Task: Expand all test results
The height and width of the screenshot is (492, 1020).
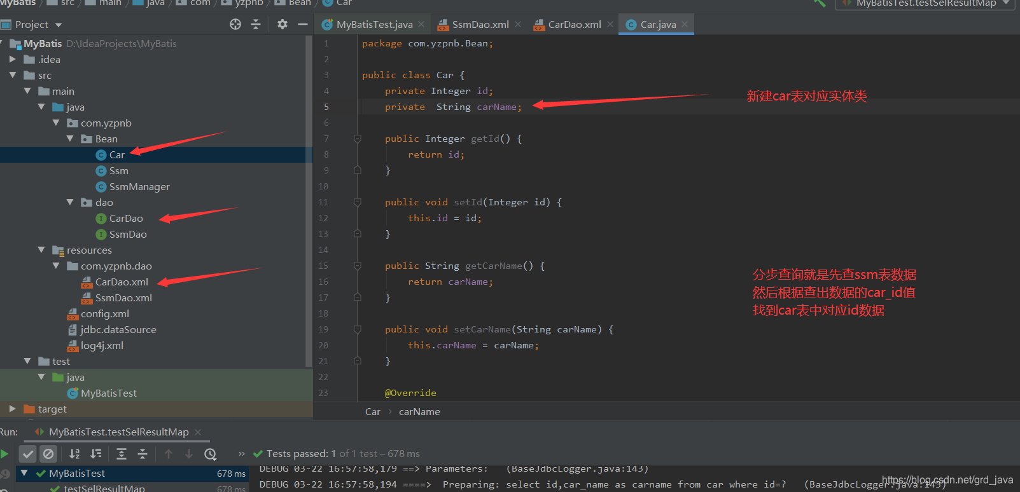Action: coord(122,454)
